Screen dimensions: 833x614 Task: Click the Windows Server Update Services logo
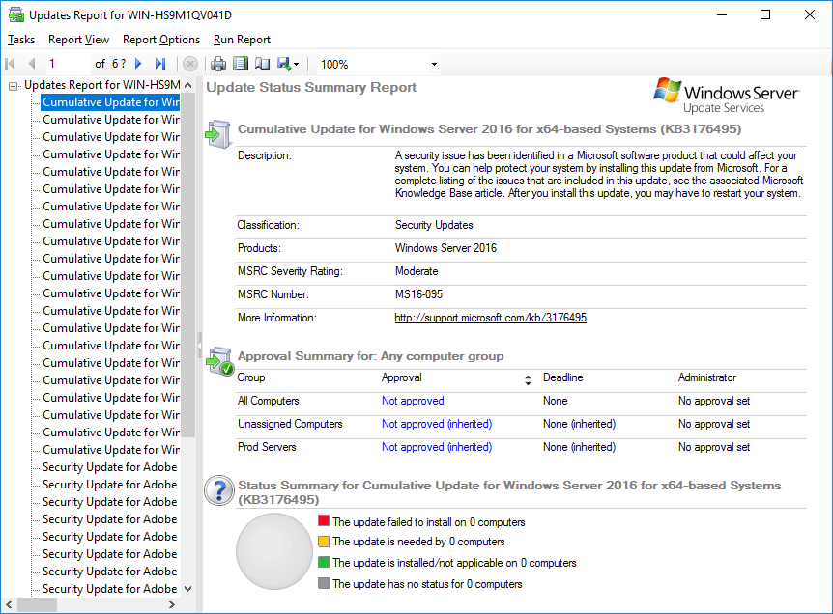click(x=727, y=96)
